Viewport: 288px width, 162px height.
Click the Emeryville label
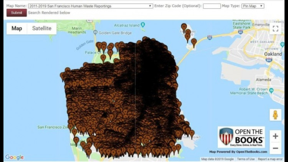click(x=261, y=25)
